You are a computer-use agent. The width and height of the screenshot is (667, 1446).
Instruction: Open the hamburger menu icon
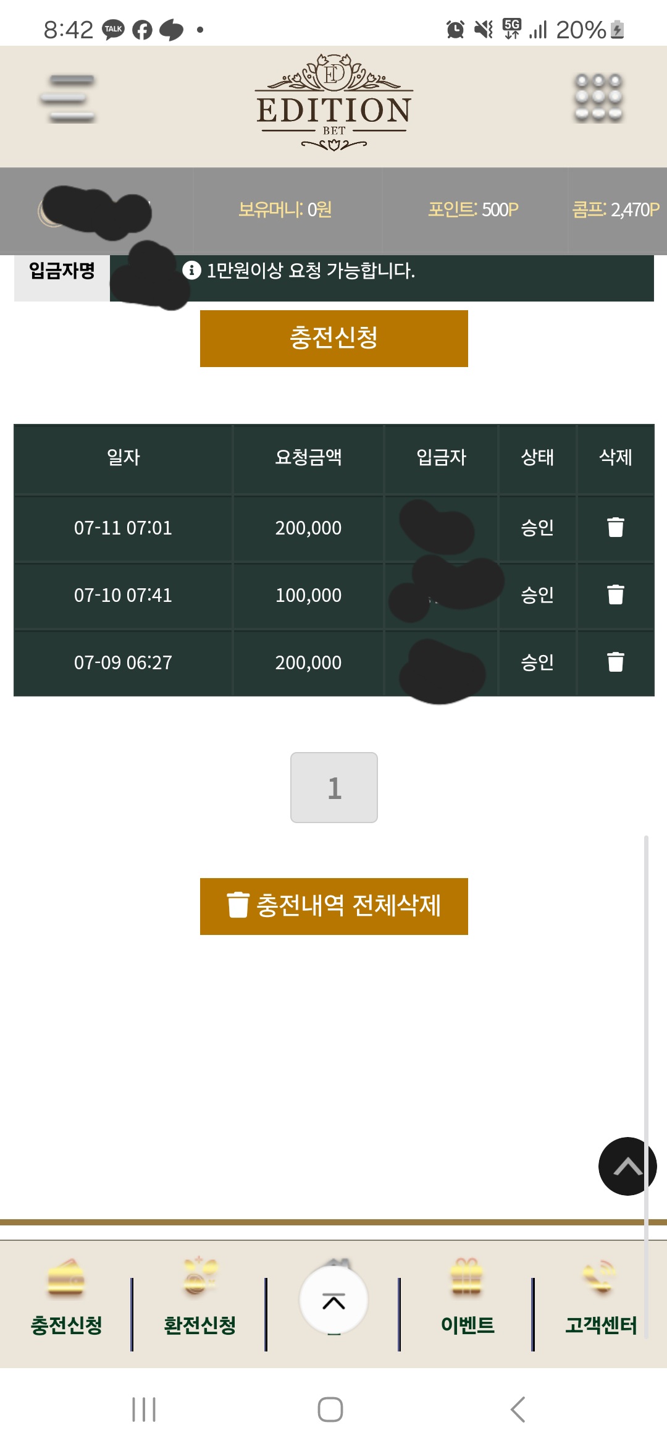coord(68,99)
